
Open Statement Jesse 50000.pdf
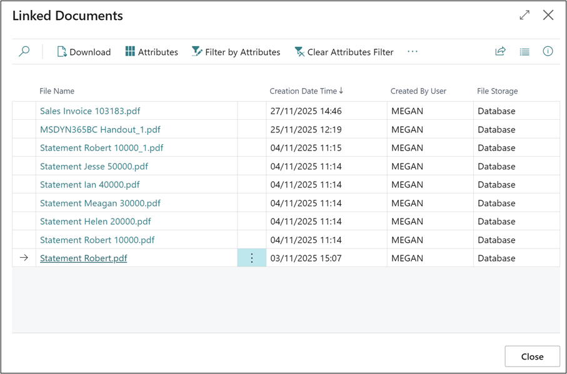pyautogui.click(x=94, y=167)
